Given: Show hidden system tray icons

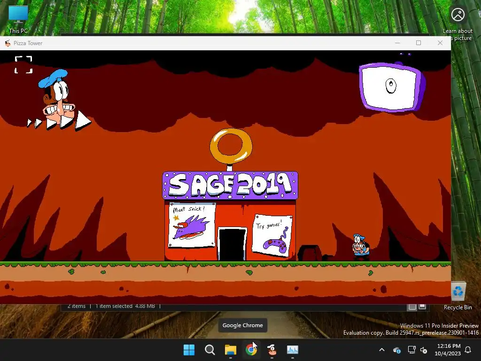Looking at the screenshot, I should tap(382, 350).
